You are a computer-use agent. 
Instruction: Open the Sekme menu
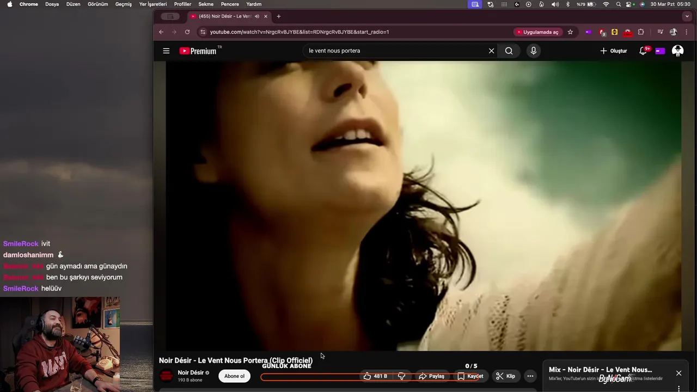[x=206, y=4]
